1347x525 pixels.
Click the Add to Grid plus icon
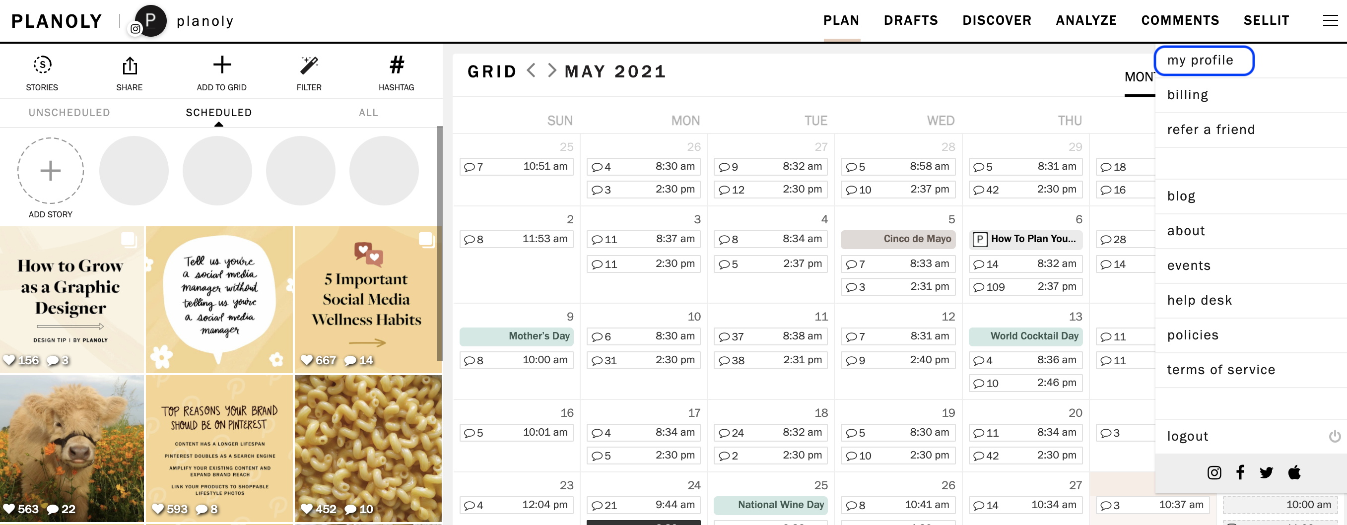(222, 65)
